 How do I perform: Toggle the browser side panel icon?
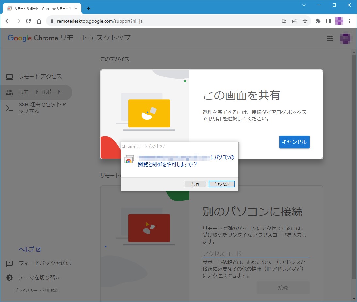(x=329, y=21)
